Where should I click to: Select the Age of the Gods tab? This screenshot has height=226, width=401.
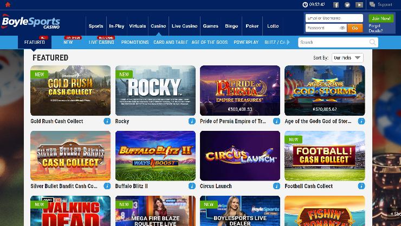point(210,42)
